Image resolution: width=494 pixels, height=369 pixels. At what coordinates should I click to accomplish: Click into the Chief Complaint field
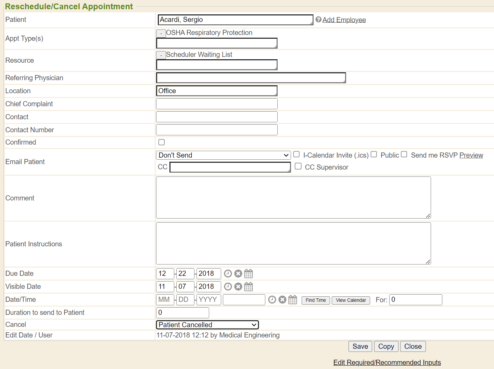tap(217, 104)
